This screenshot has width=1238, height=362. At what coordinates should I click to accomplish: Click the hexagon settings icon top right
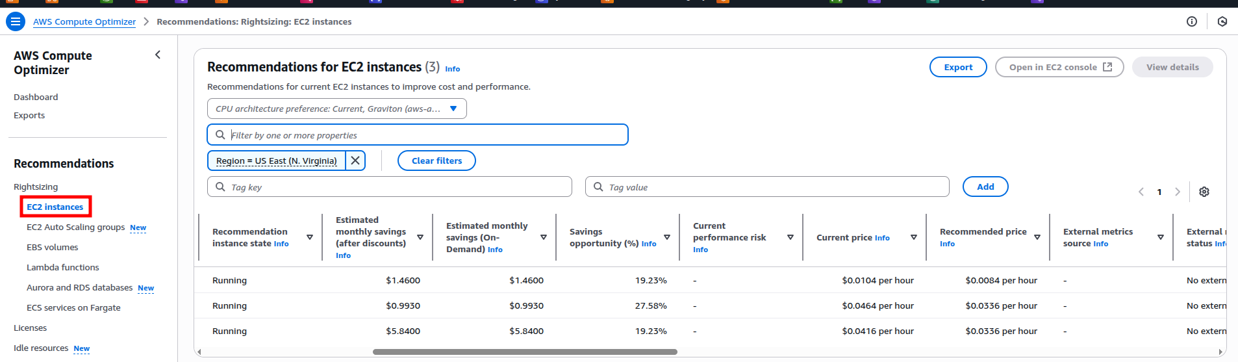[x=1222, y=21]
